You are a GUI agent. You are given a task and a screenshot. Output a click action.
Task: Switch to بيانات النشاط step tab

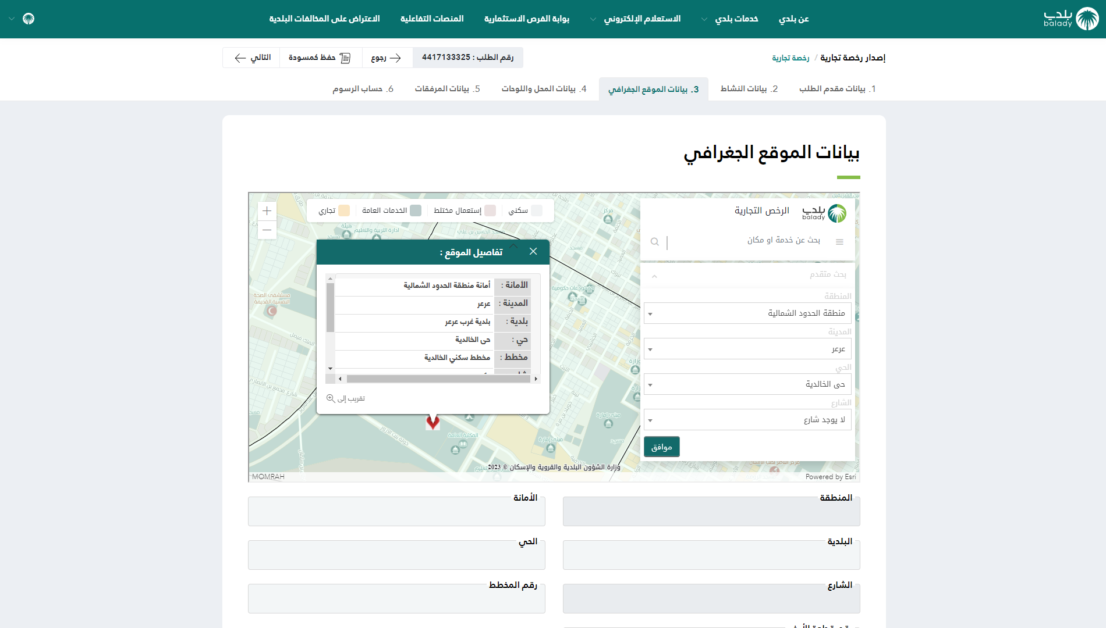pyautogui.click(x=749, y=89)
